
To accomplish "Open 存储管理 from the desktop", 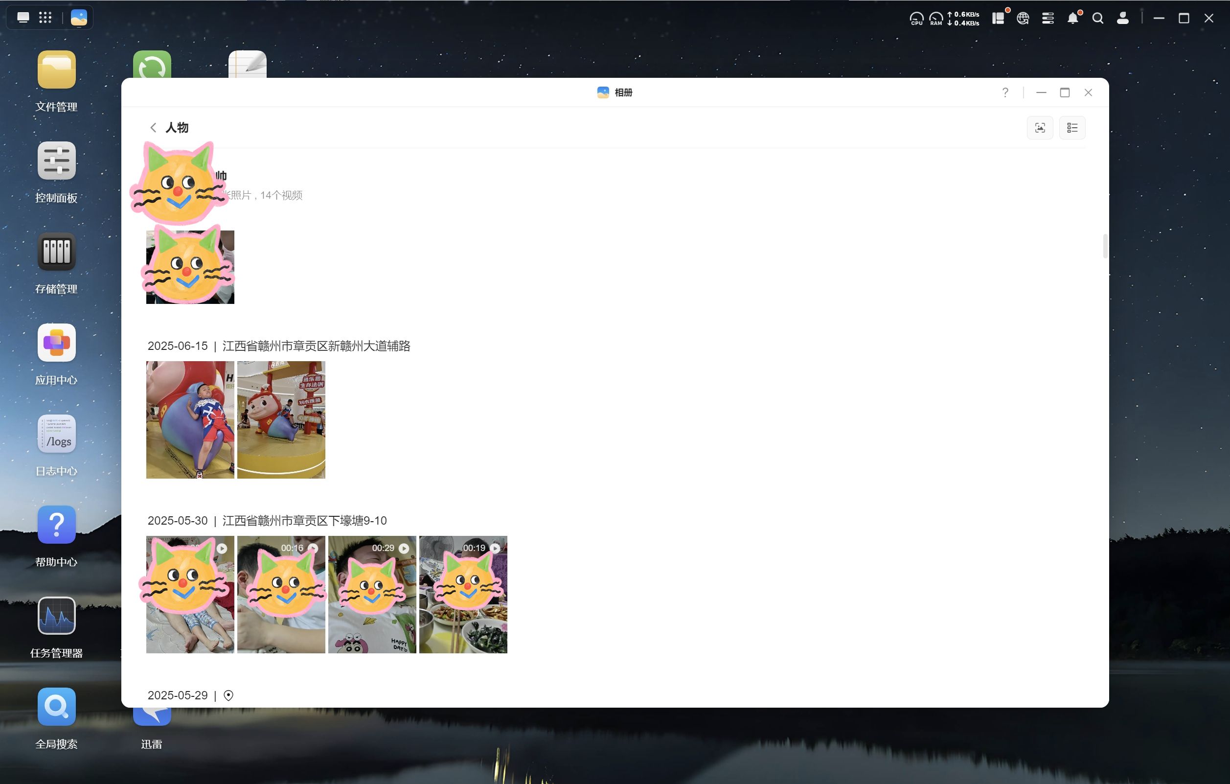I will coord(57,252).
